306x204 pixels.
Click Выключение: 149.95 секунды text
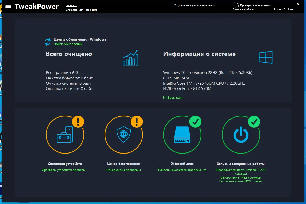pos(241,177)
